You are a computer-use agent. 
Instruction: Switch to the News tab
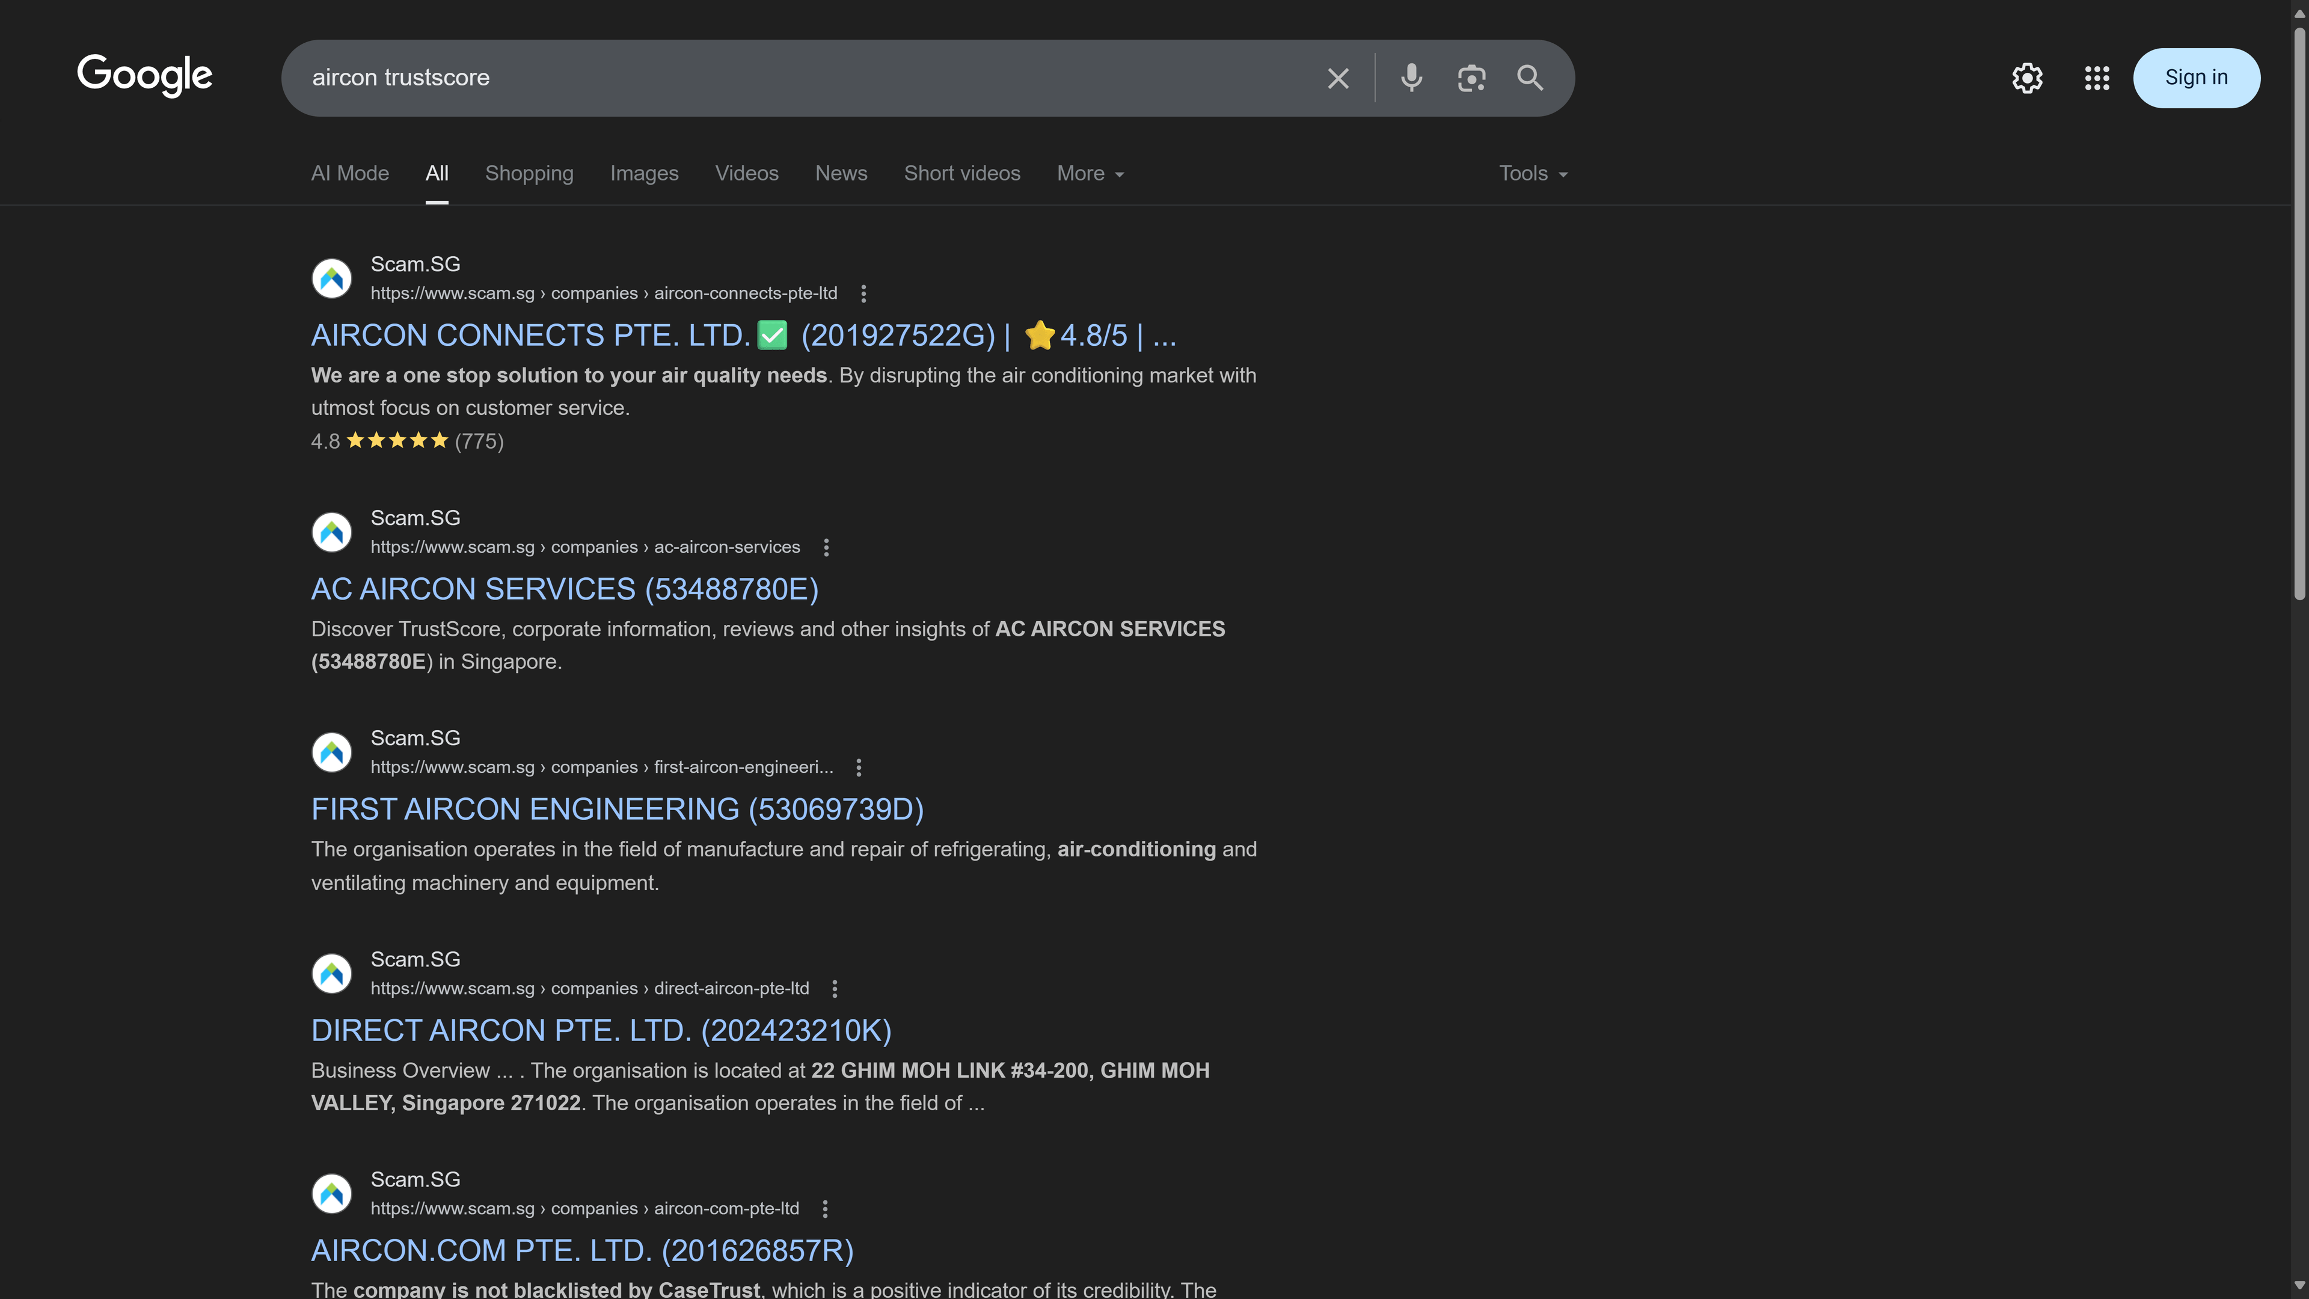click(841, 174)
